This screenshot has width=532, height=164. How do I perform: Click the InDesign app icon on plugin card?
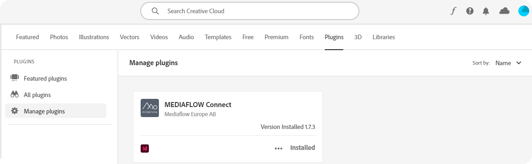tap(145, 148)
